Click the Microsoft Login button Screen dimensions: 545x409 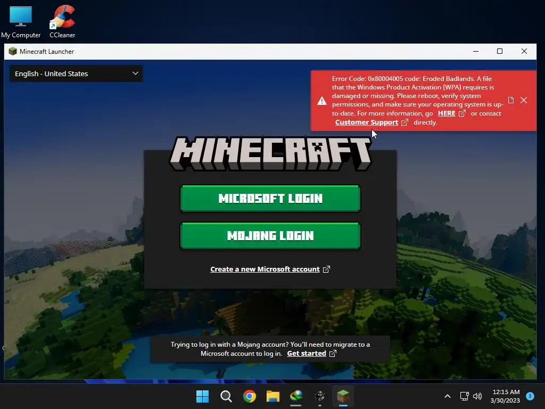pos(270,198)
